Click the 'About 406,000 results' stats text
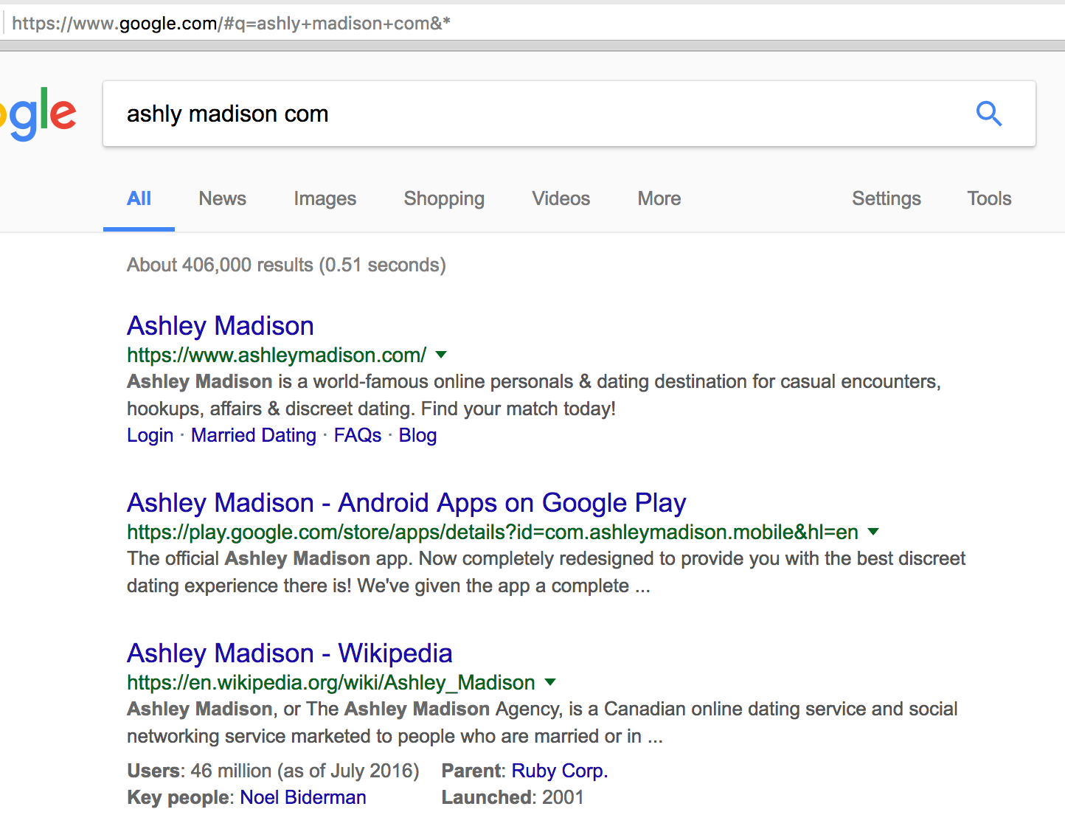Screen dimensions: 1065x826 click(x=286, y=265)
